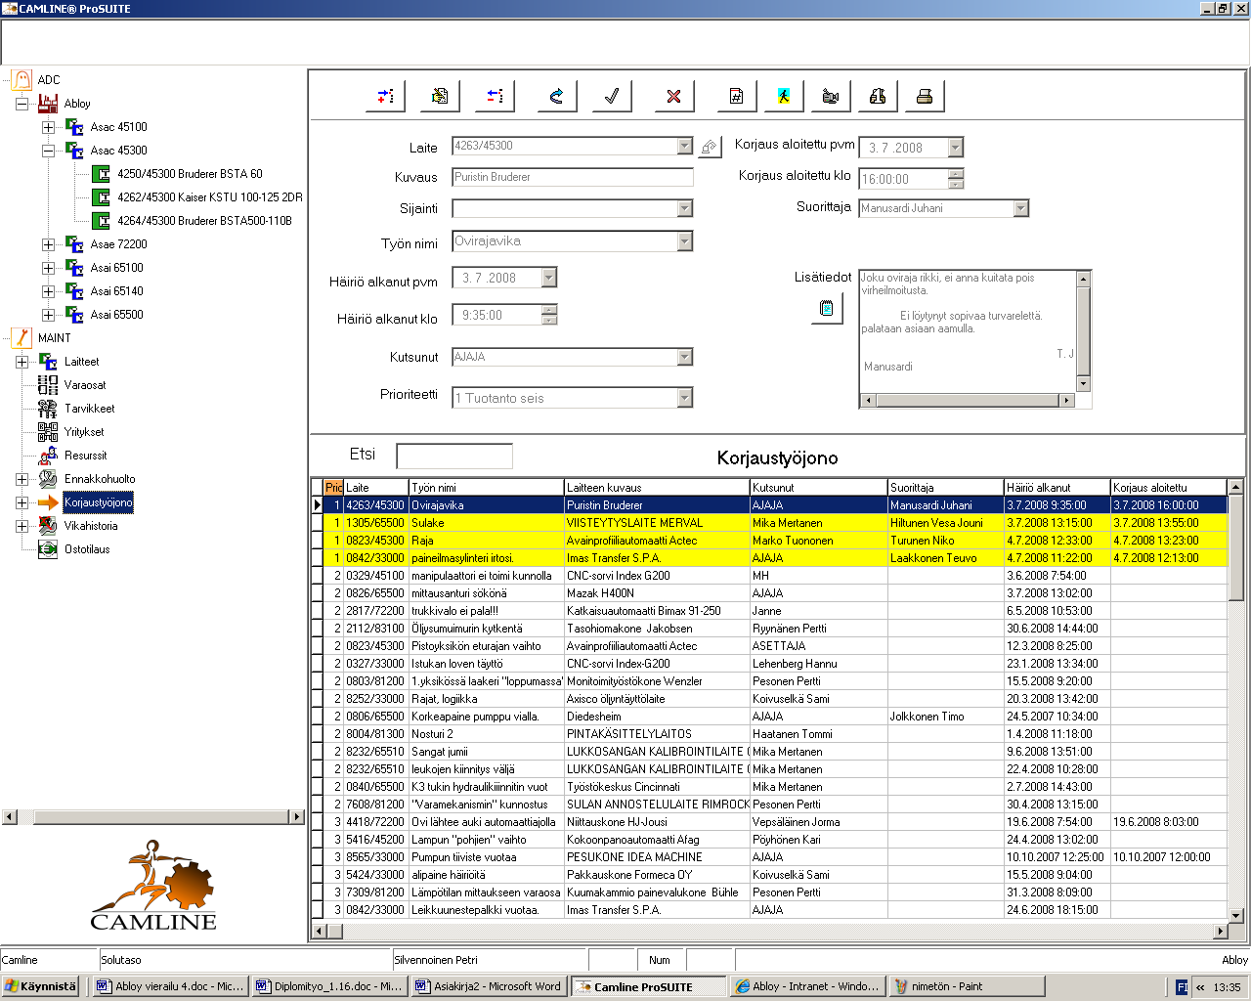Click the Korjaus aloitettu klo time spinner
This screenshot has height=1001, width=1251.
tap(955, 179)
